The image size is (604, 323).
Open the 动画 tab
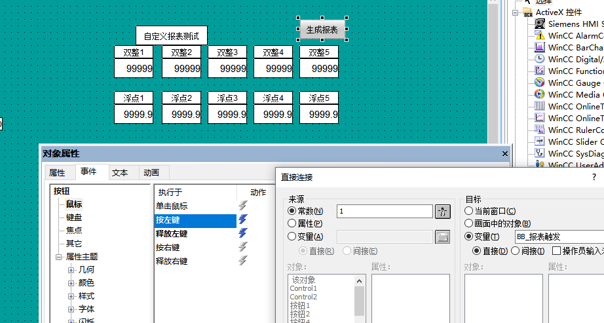(151, 173)
